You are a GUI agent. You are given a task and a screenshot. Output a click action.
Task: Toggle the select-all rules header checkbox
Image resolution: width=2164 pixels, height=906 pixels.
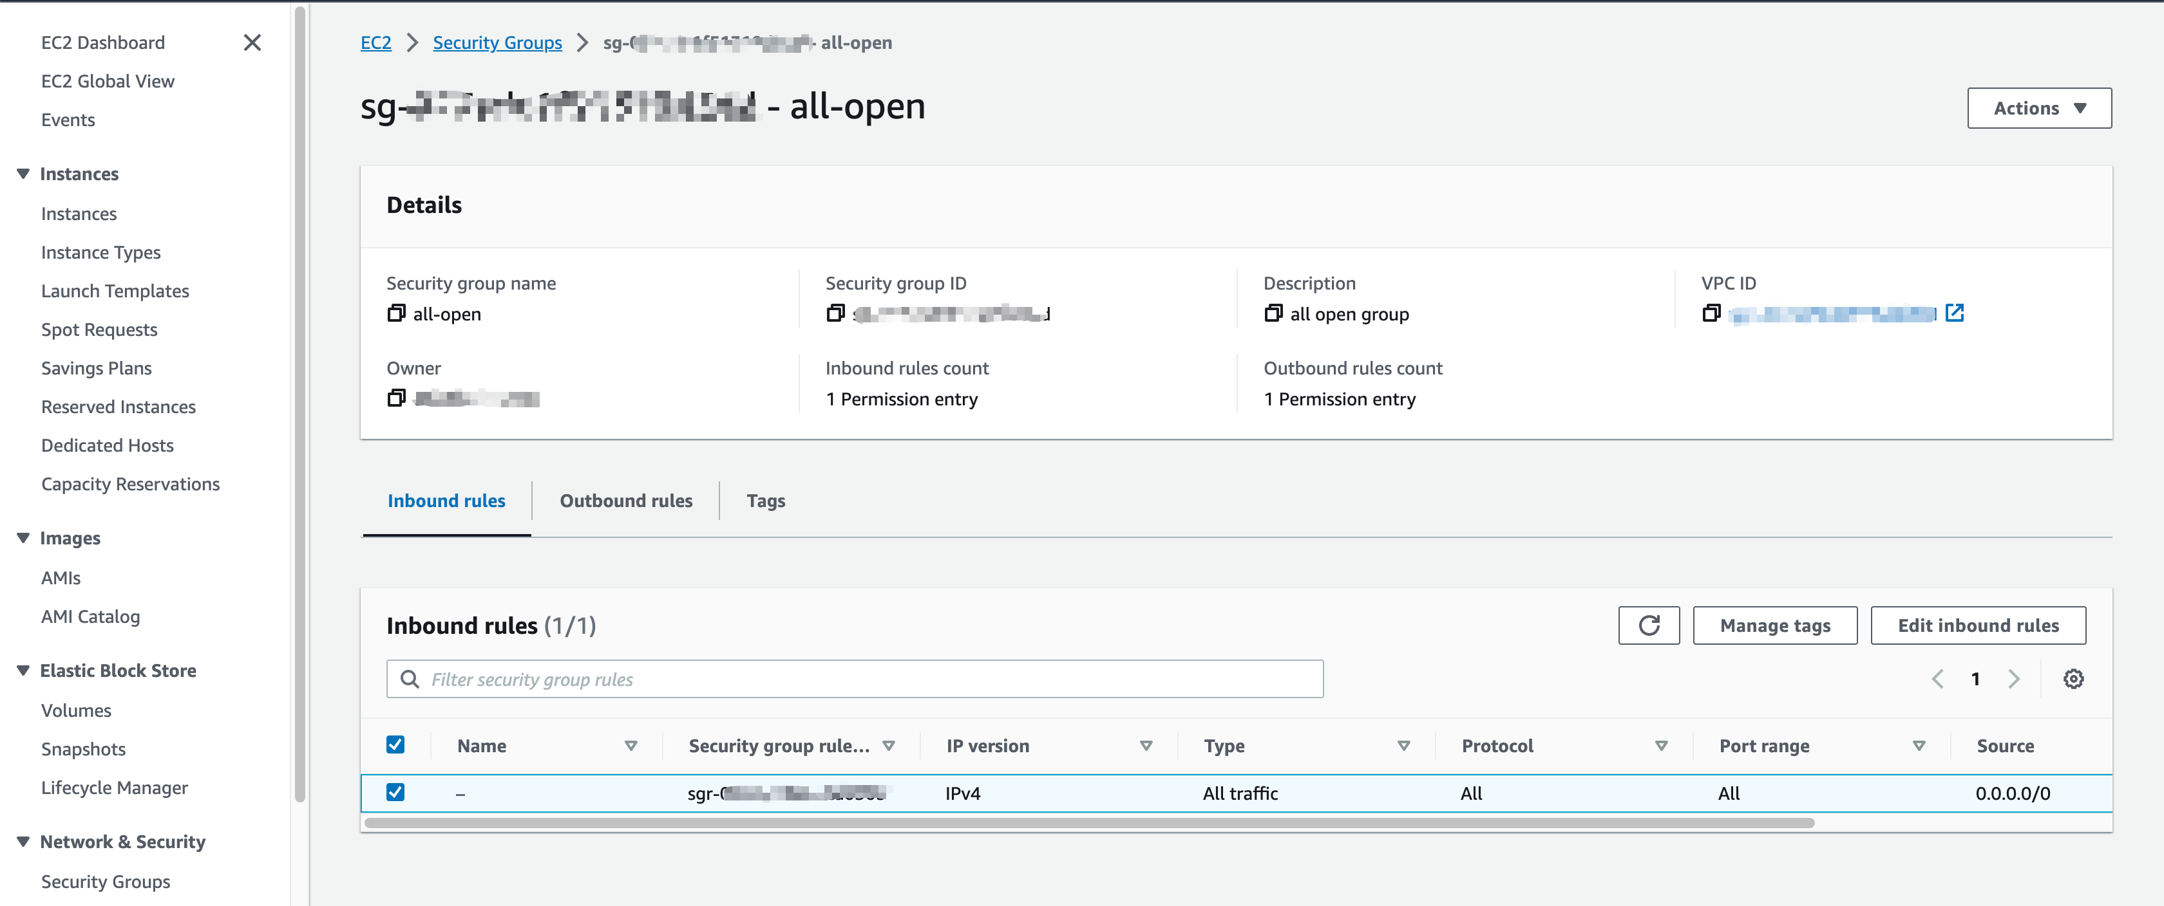pos(395,744)
